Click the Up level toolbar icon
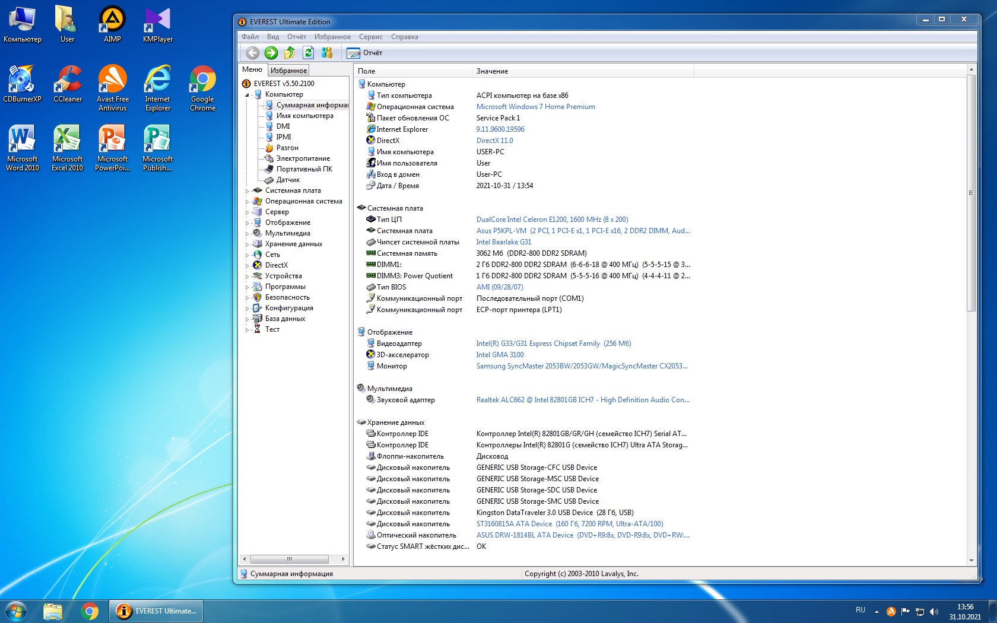997x623 pixels. click(x=290, y=53)
